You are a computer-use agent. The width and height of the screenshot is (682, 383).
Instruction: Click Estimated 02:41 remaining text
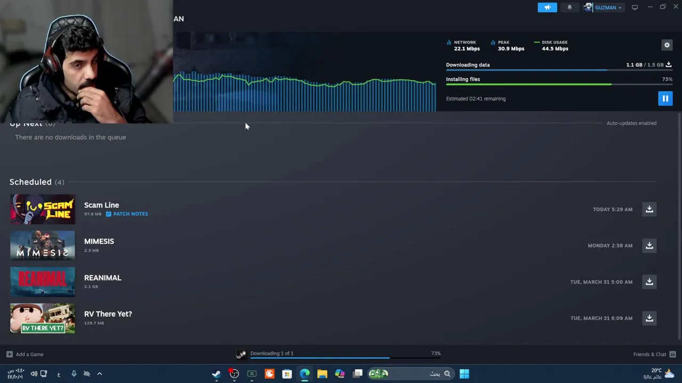coord(476,98)
